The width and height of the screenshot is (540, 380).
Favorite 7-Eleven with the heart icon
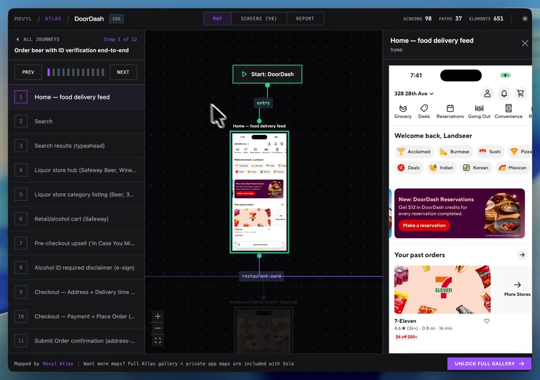486,321
